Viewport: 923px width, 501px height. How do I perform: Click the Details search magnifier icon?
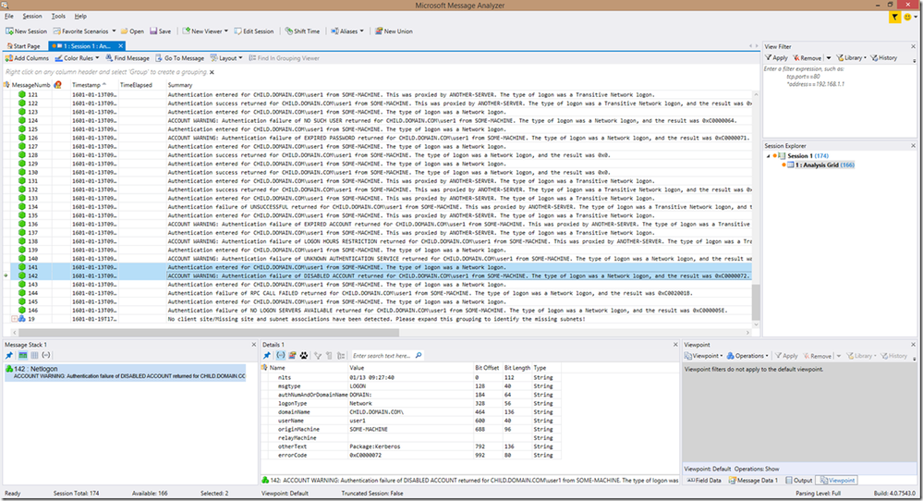click(419, 356)
